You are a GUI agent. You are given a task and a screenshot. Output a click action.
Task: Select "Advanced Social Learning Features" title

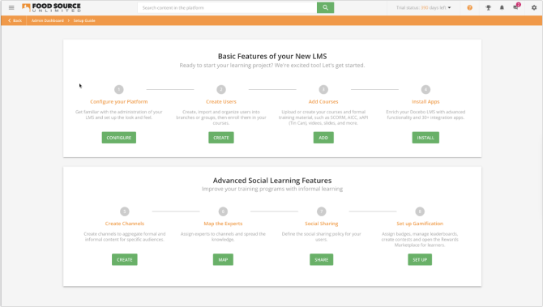point(272,181)
